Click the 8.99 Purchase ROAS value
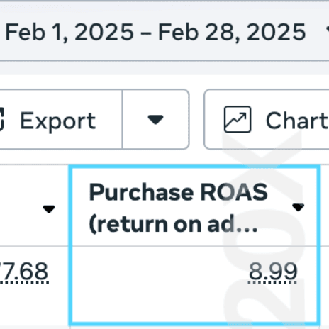The height and width of the screenshot is (329, 329). (x=273, y=272)
